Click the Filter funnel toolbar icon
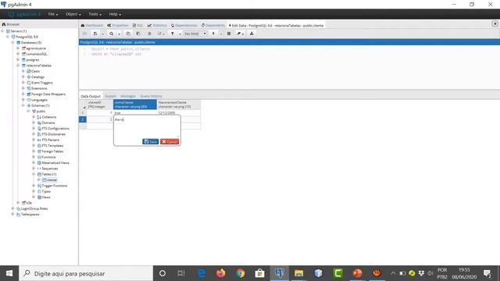The height and width of the screenshot is (281, 500). click(x=173, y=34)
